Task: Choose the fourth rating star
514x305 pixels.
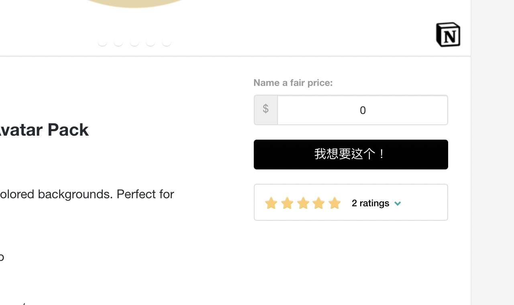Action: point(318,203)
